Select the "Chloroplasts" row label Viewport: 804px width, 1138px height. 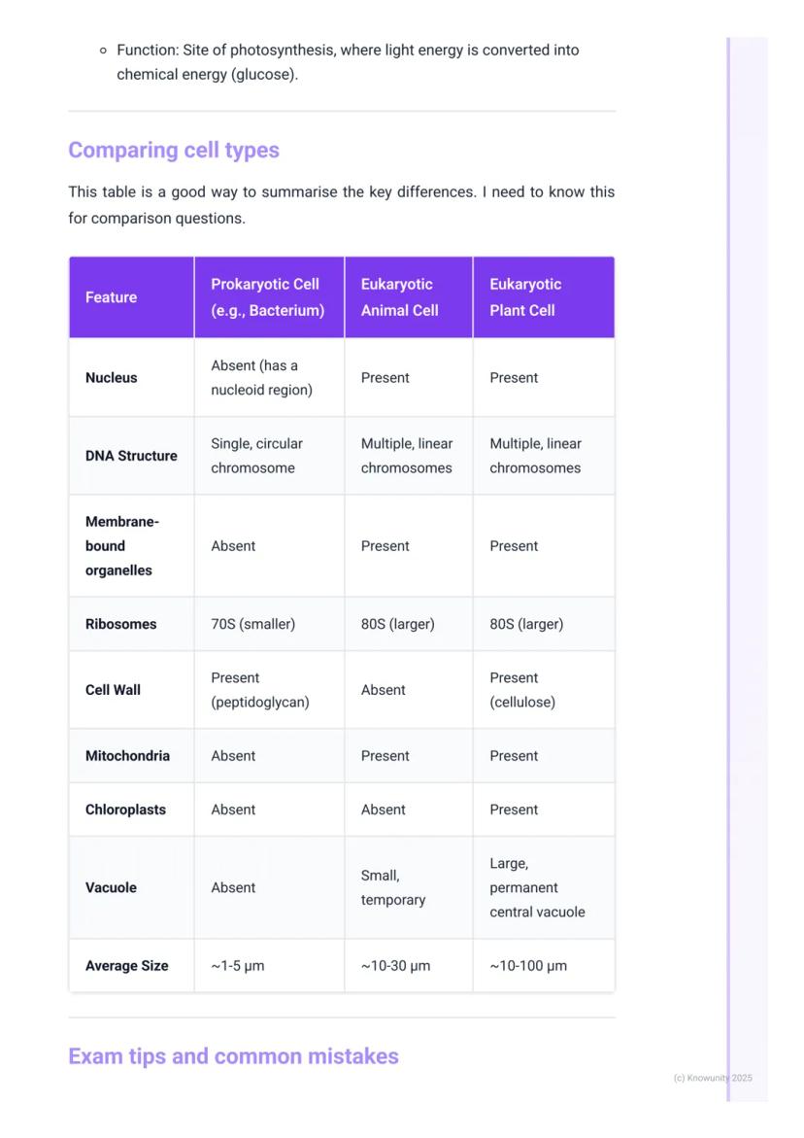[x=125, y=810]
